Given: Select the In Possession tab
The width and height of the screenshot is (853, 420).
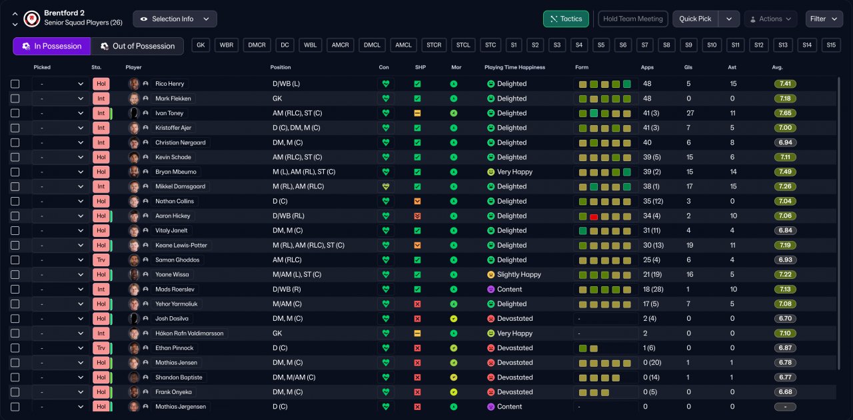Looking at the screenshot, I should point(51,46).
